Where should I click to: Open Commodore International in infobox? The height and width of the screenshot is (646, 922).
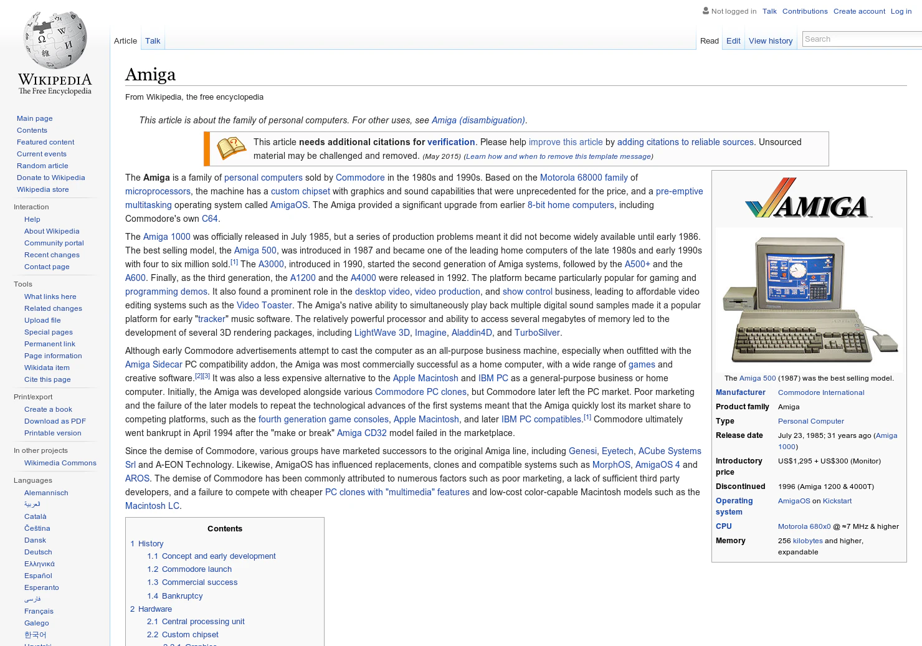(821, 392)
